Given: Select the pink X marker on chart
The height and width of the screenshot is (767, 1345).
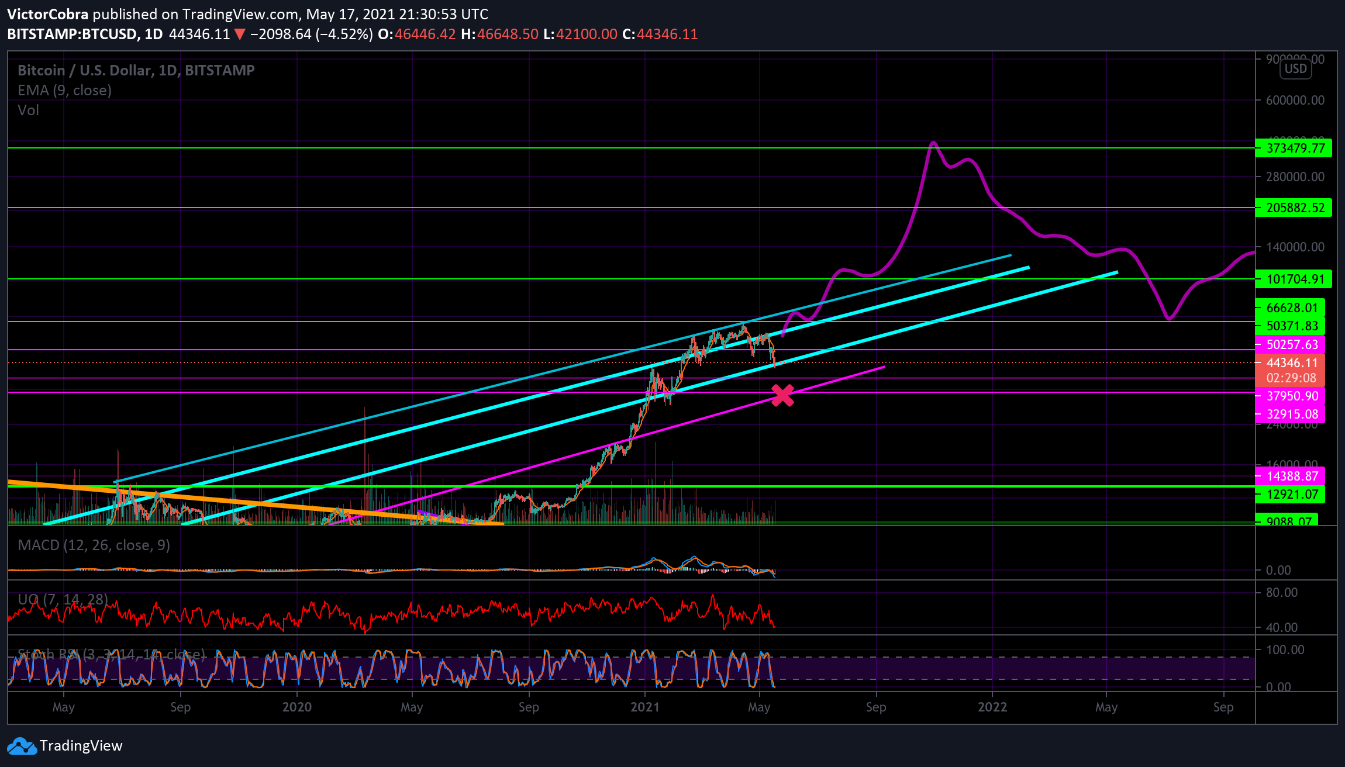Looking at the screenshot, I should click(x=782, y=395).
